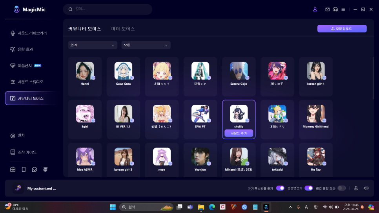Open MagicMic app icon in taskbar

coord(266,207)
